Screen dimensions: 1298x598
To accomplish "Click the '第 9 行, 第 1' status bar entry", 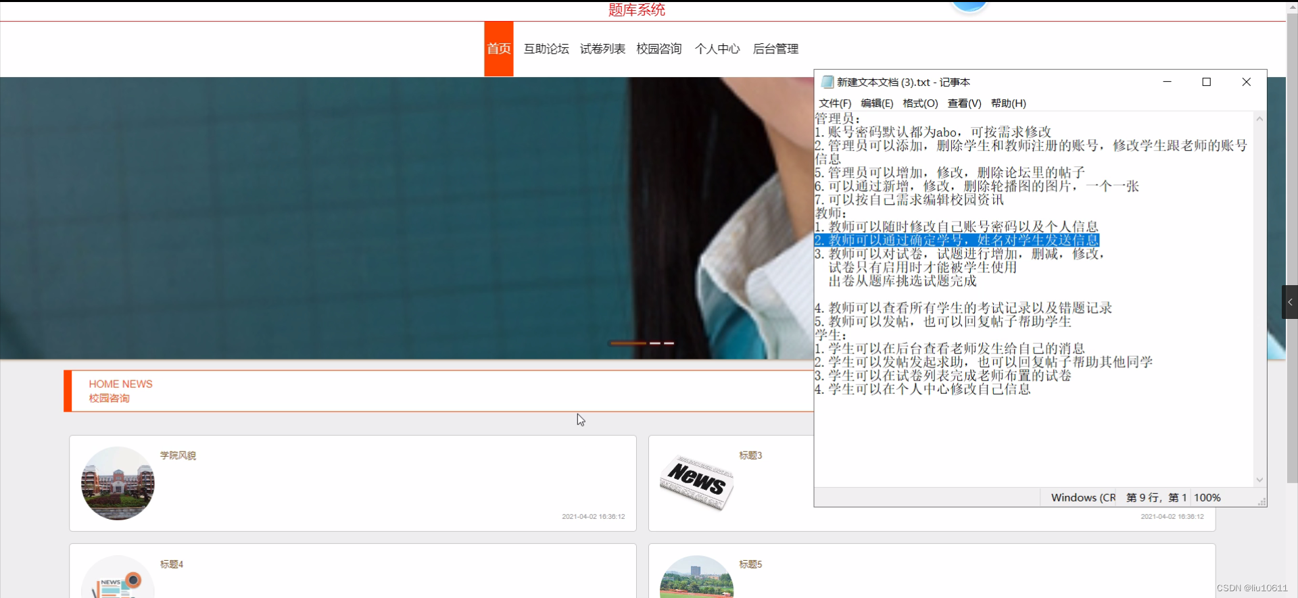I will click(x=1157, y=497).
